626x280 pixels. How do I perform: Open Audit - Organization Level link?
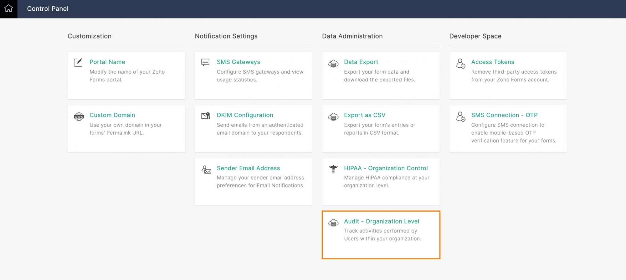(381, 221)
